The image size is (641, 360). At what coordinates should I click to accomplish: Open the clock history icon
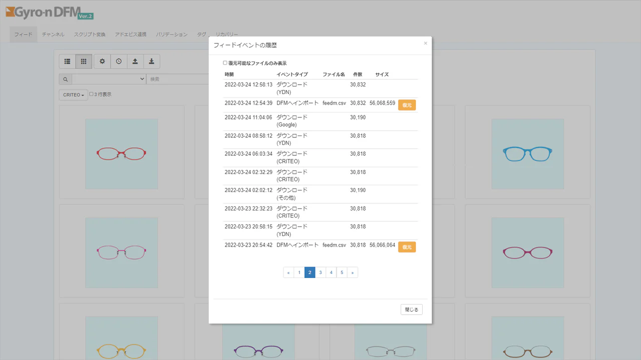pyautogui.click(x=119, y=61)
